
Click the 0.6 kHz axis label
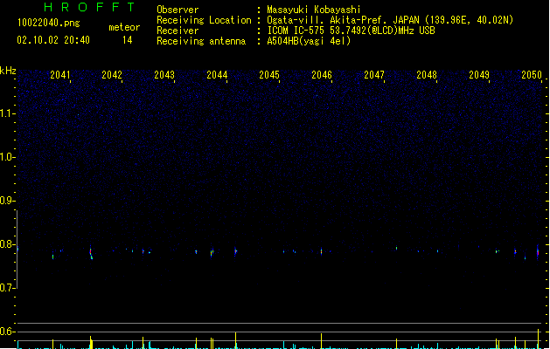coord(7,332)
